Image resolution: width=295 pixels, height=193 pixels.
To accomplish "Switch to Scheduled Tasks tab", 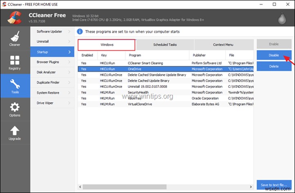I will [x=165, y=45].
